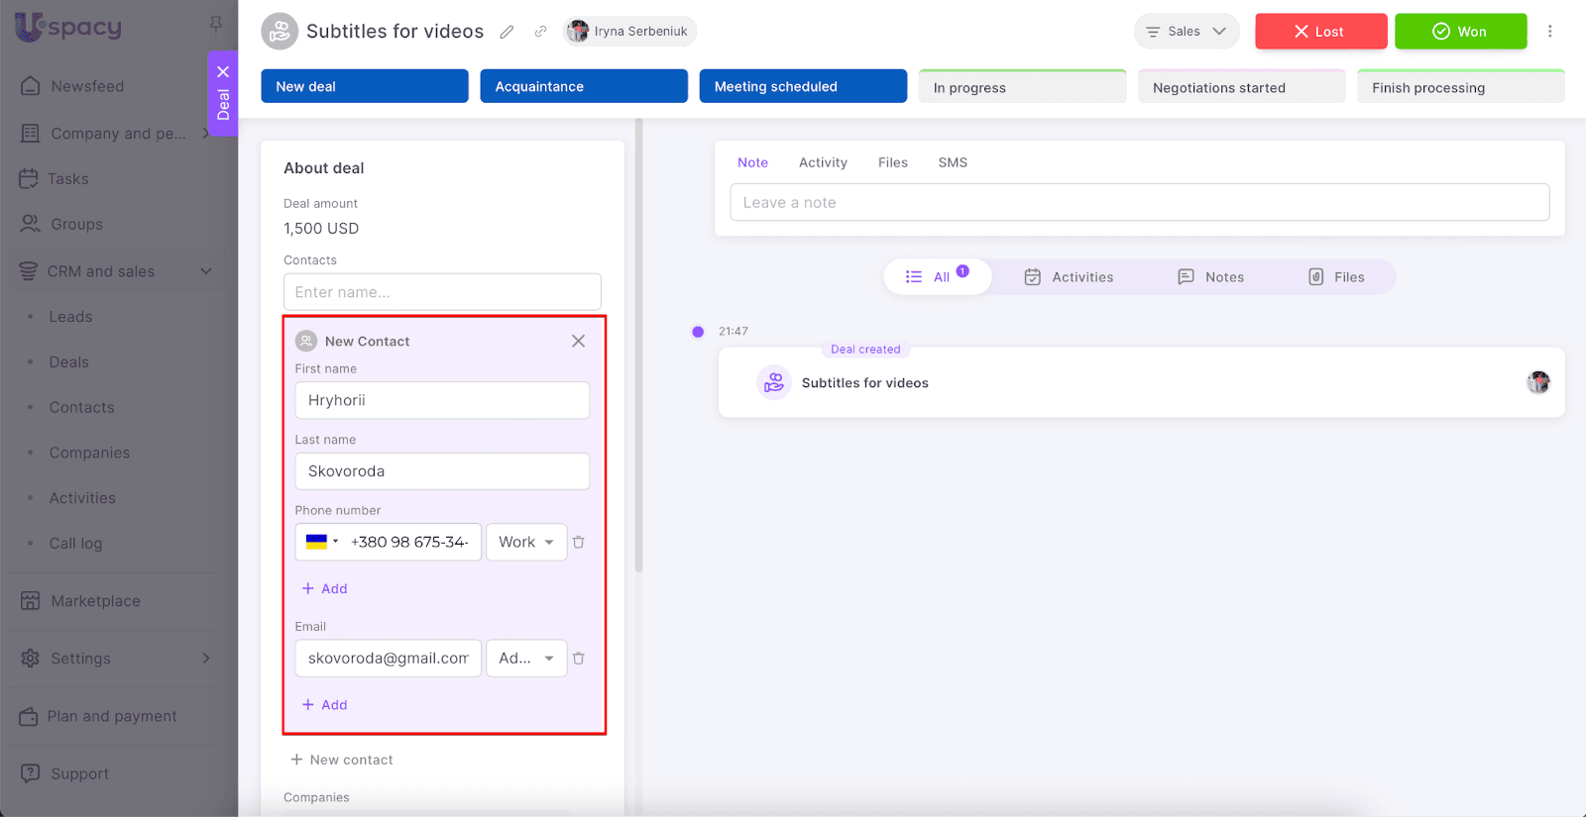The height and width of the screenshot is (817, 1586).
Task: Set stage to Negotiations started
Action: tap(1241, 87)
